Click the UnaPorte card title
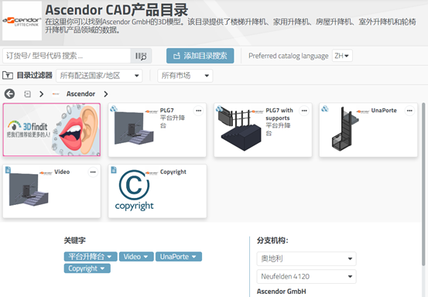Image resolution: width=428 pixels, height=297 pixels. pos(384,111)
